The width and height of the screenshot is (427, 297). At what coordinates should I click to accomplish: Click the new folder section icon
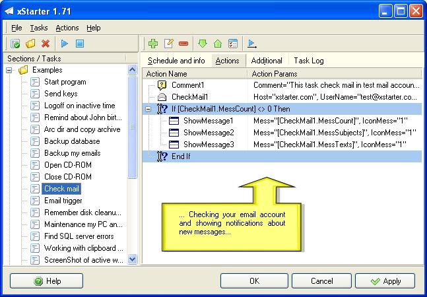[x=30, y=44]
